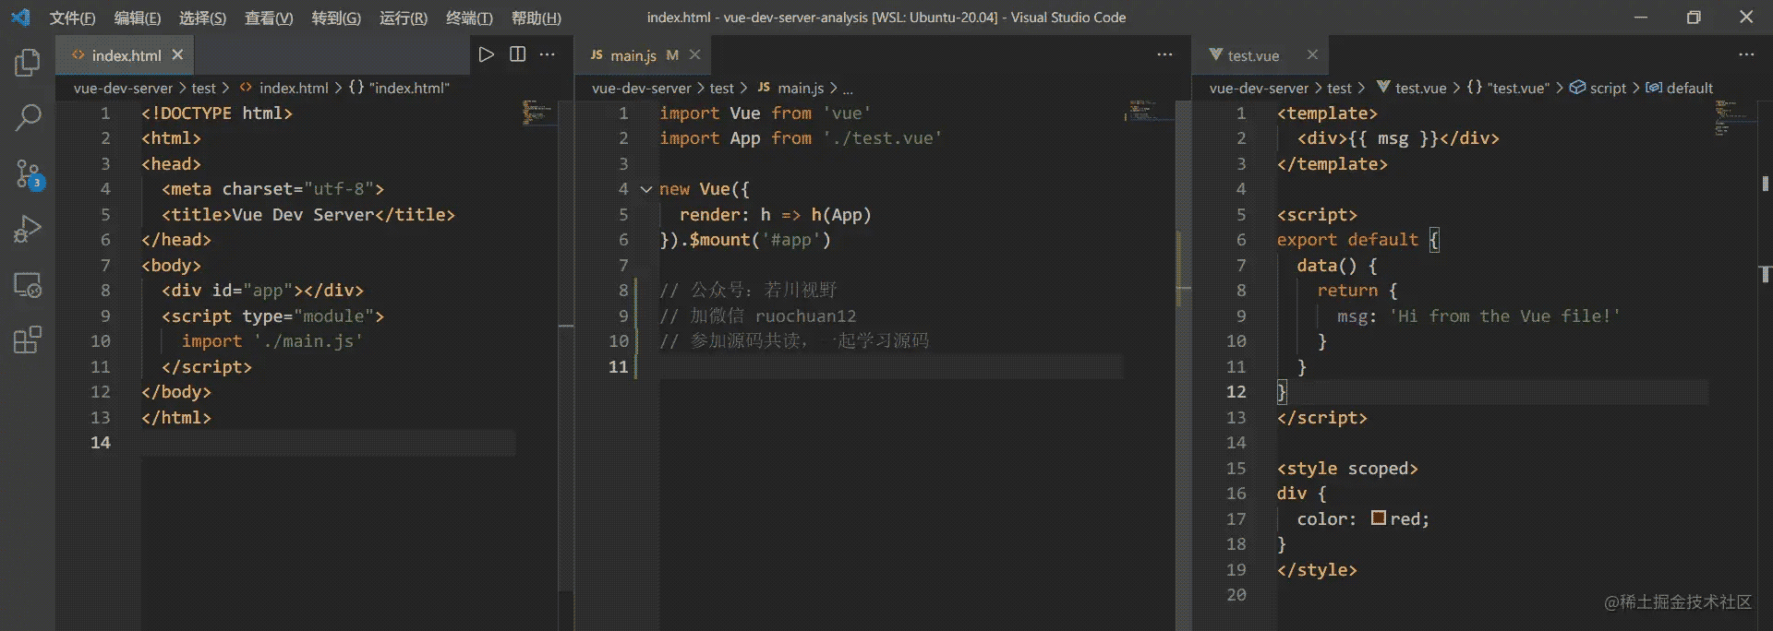Switch to the index.html tab

pos(127,55)
